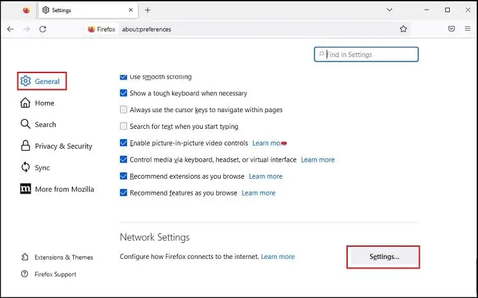Check Search for text when you start typing
The width and height of the screenshot is (478, 298).
[x=124, y=126]
